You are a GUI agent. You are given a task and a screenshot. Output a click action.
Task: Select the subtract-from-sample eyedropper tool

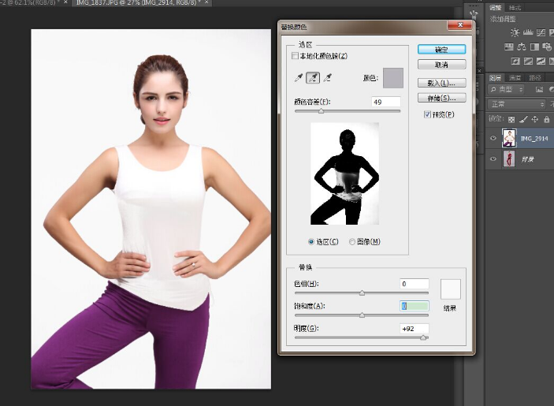327,77
